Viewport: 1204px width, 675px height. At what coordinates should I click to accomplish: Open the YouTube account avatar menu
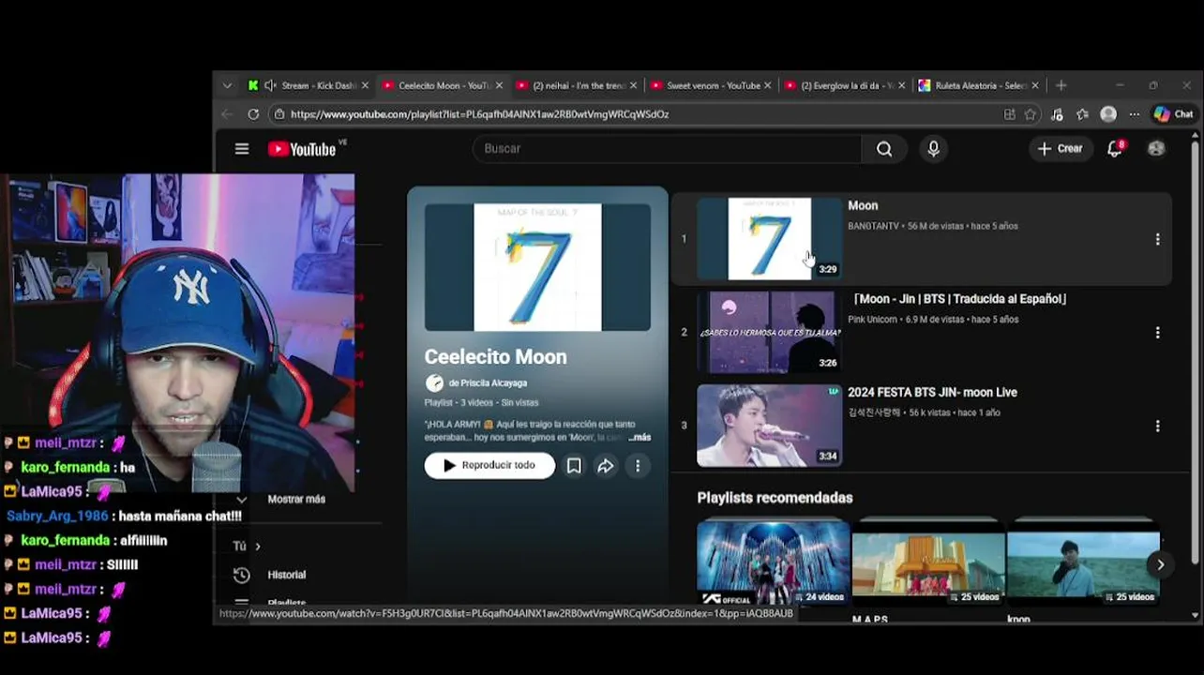(x=1156, y=149)
